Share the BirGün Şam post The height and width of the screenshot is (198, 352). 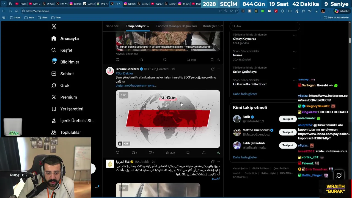coord(204,153)
